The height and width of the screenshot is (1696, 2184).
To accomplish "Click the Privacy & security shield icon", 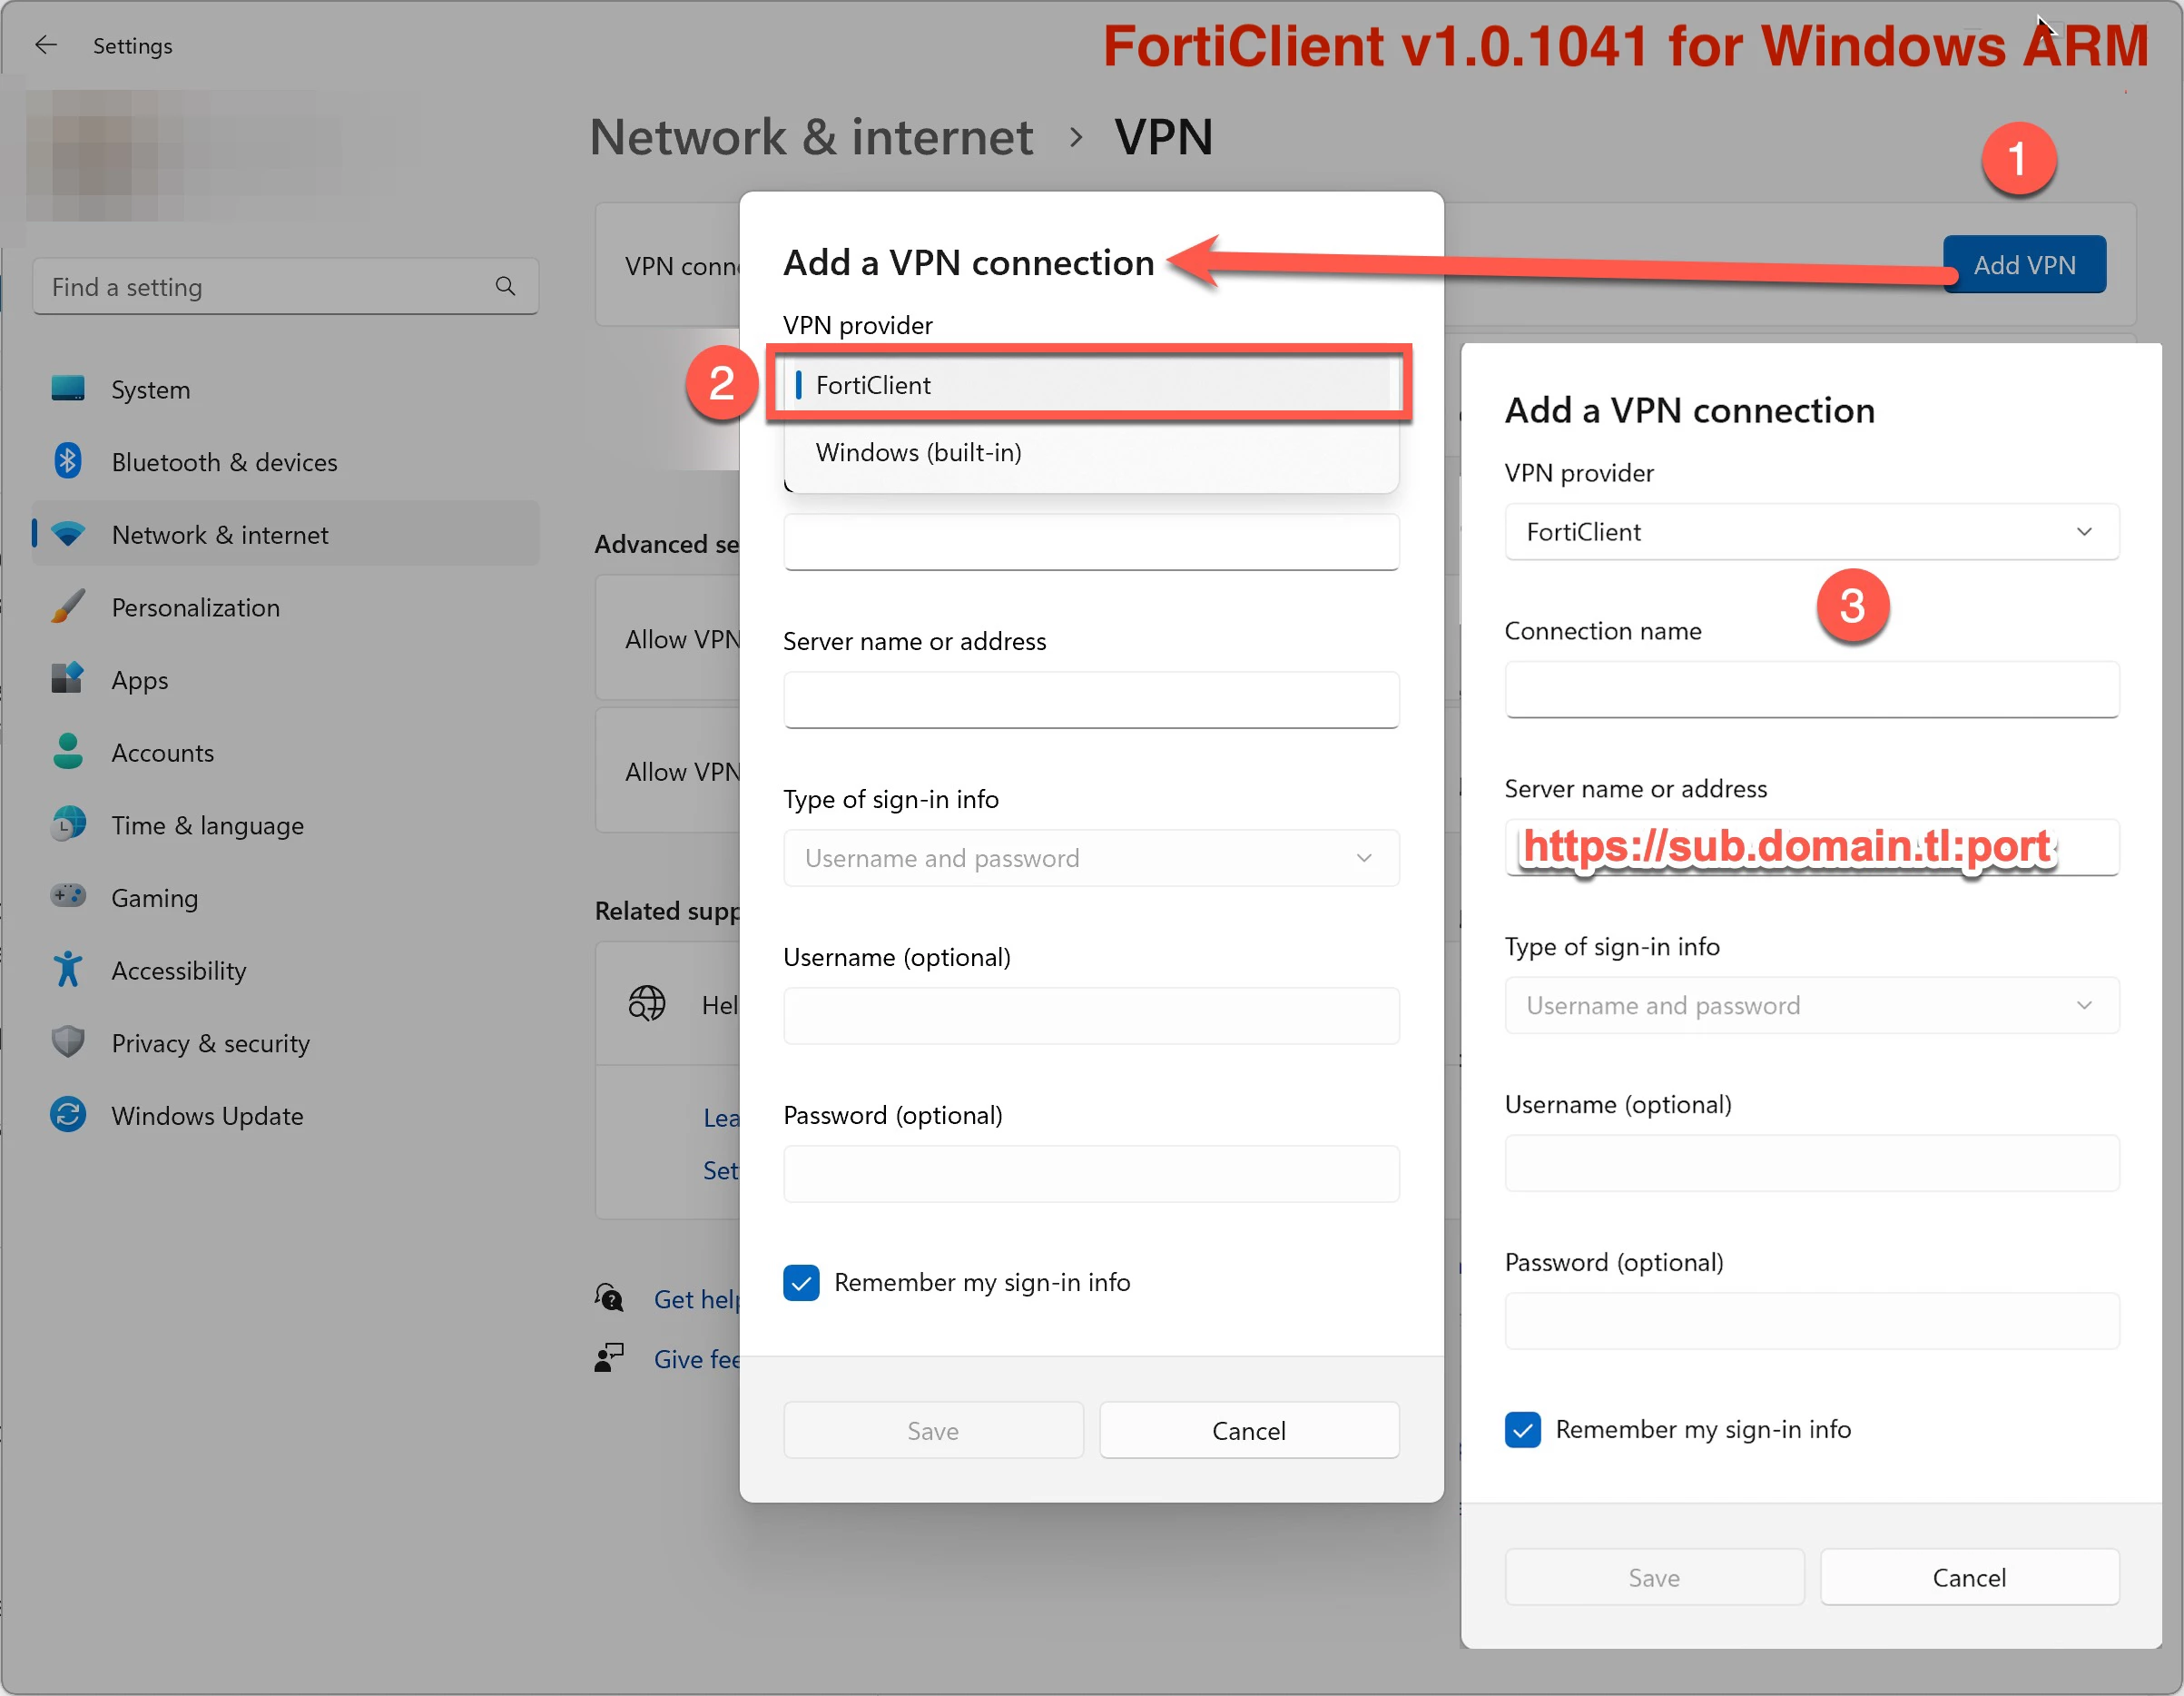I will pos(68,1042).
